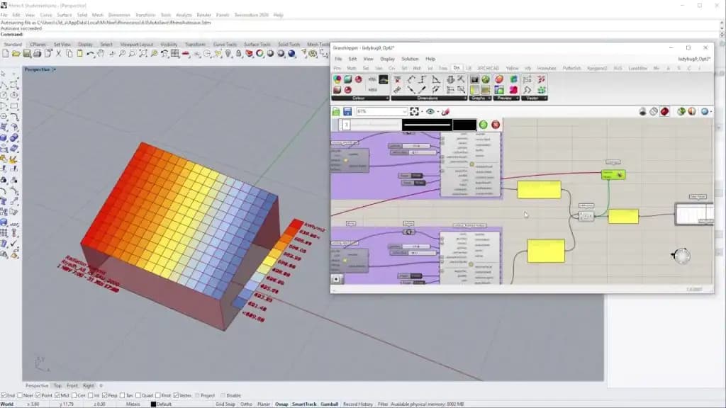Click the Print icon in Rhino toolbar
726x408 pixels.
(x=37, y=54)
